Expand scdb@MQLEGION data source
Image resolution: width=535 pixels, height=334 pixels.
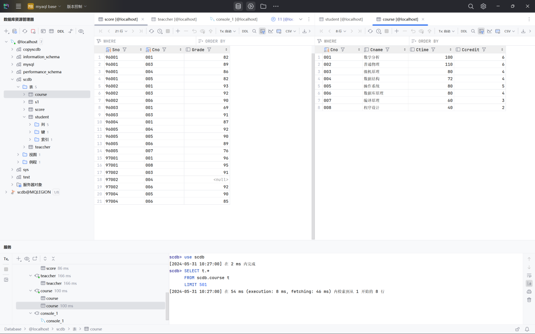pos(6,192)
